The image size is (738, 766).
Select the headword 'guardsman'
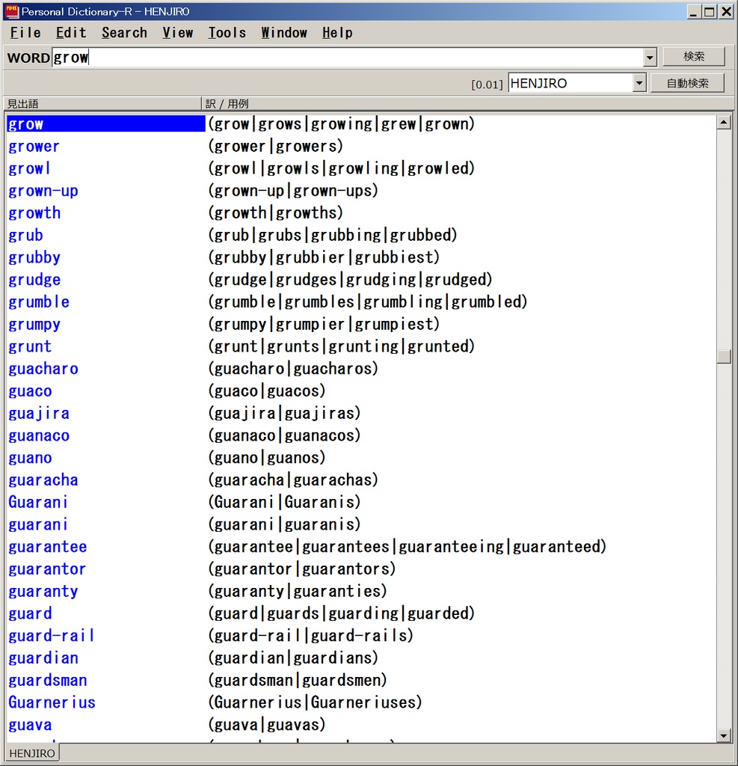point(47,681)
